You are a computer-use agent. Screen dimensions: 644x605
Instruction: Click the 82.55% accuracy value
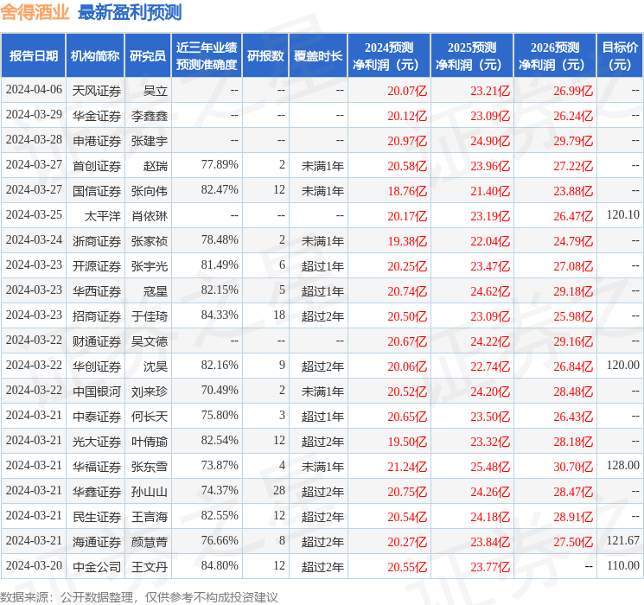(220, 515)
